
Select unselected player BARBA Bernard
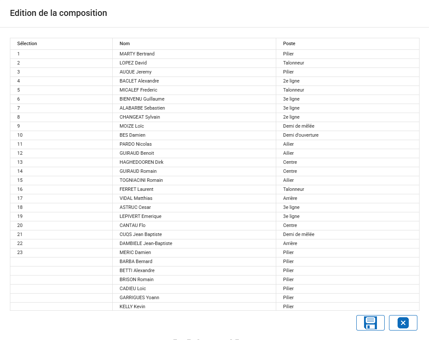click(136, 261)
